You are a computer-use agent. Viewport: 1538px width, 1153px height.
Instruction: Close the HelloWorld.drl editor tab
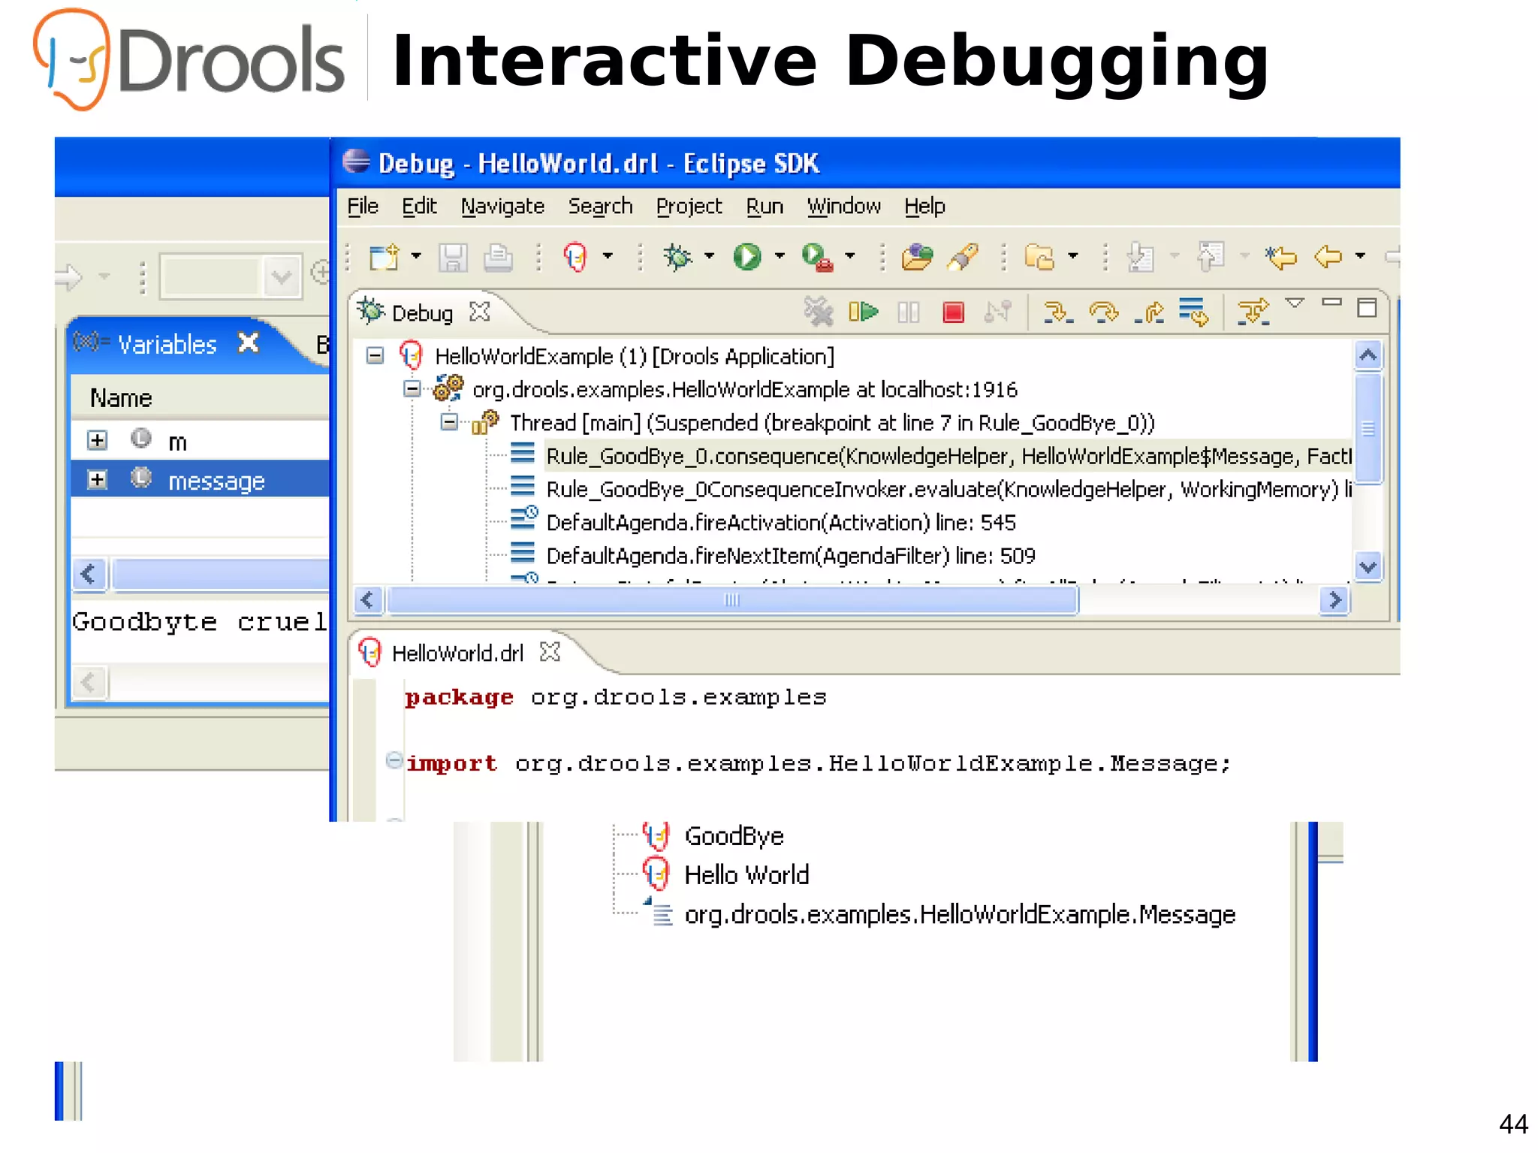click(x=550, y=651)
